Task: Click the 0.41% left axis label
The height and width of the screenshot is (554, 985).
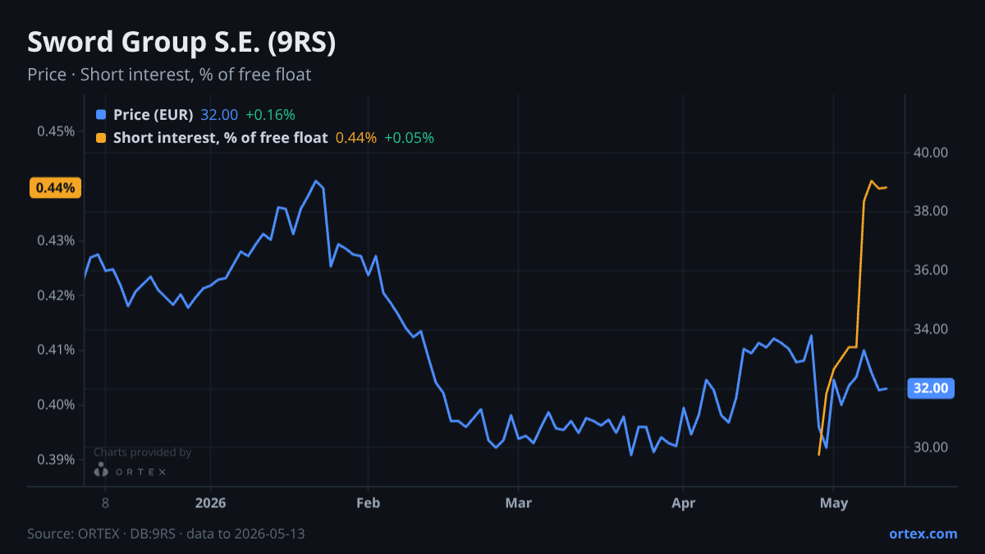Action: 57,350
